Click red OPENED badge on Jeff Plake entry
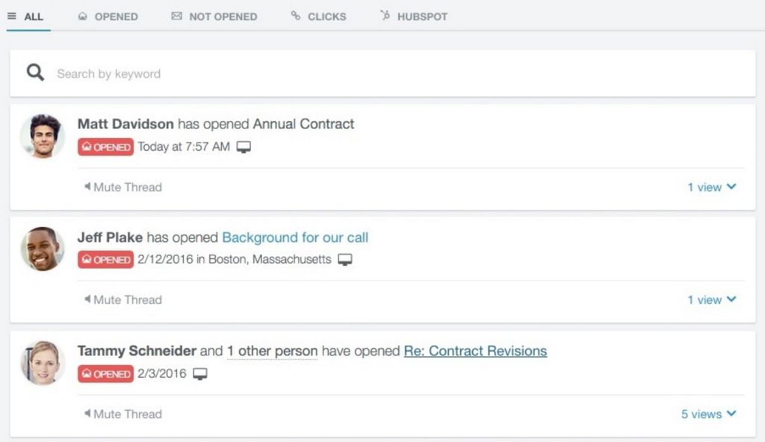The width and height of the screenshot is (765, 442). coord(105,260)
